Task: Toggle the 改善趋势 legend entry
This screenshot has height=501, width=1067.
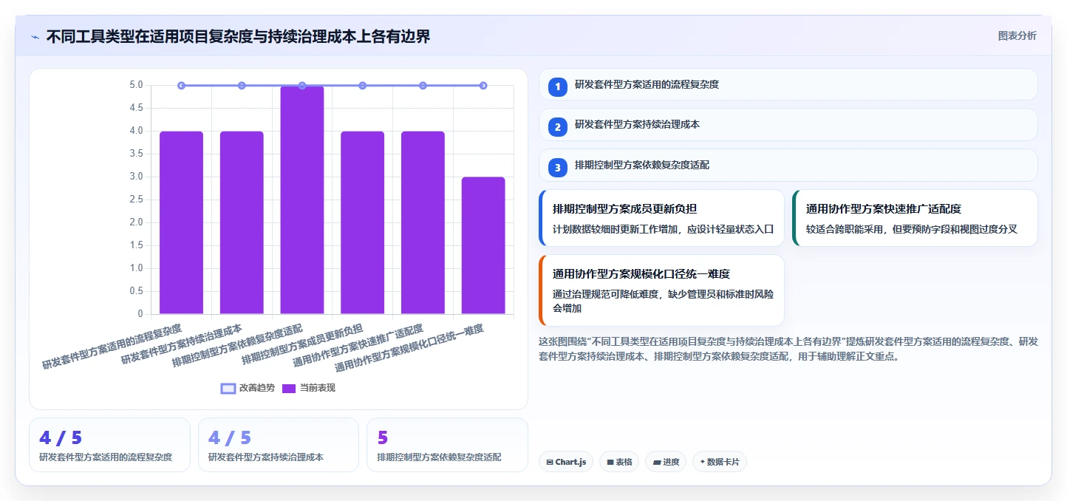Action: tap(248, 388)
